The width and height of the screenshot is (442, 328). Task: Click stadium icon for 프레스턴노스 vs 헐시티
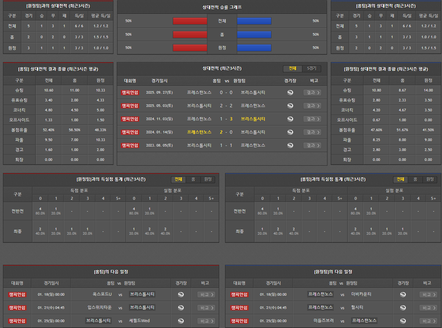point(403,308)
